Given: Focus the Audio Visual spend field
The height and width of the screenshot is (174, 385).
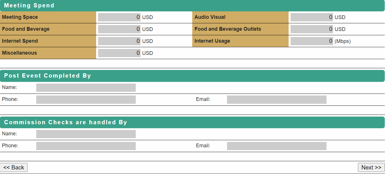Looking at the screenshot, I should (x=312, y=17).
